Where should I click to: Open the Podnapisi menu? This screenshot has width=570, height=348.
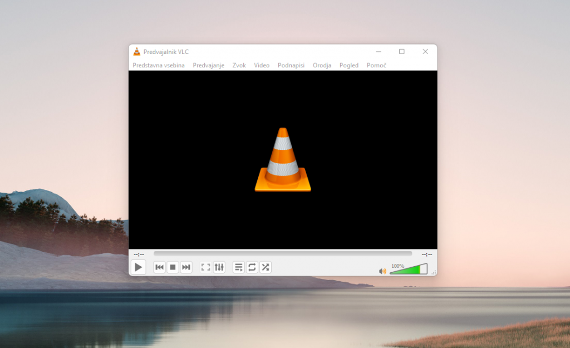coord(291,65)
